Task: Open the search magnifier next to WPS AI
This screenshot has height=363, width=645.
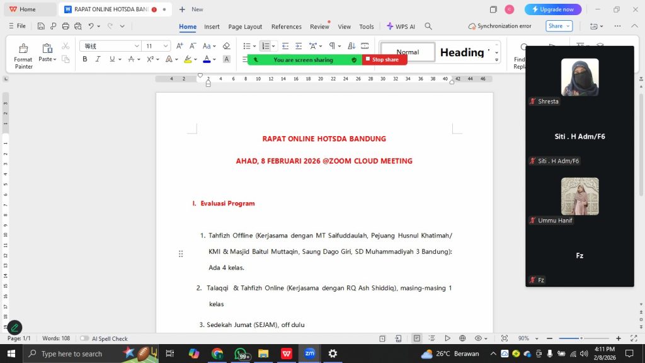Action: point(428,26)
